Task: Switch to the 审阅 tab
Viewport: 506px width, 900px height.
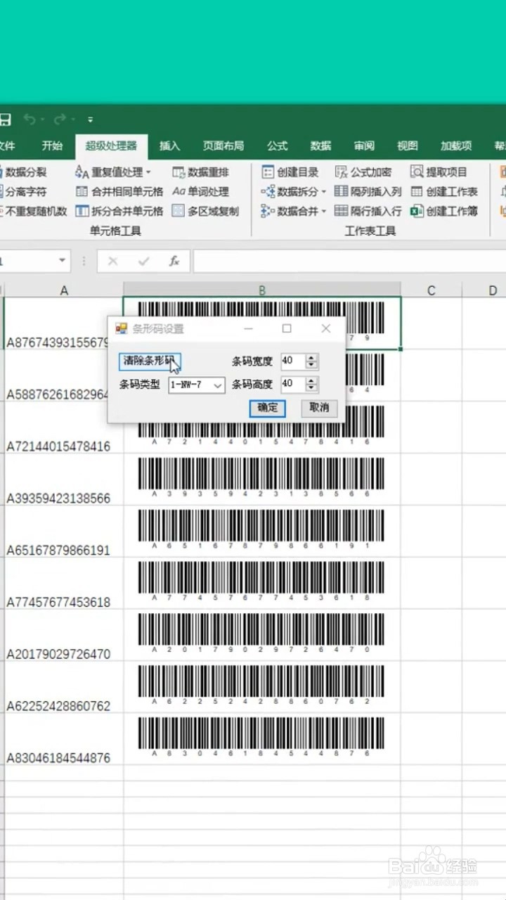Action: [364, 146]
